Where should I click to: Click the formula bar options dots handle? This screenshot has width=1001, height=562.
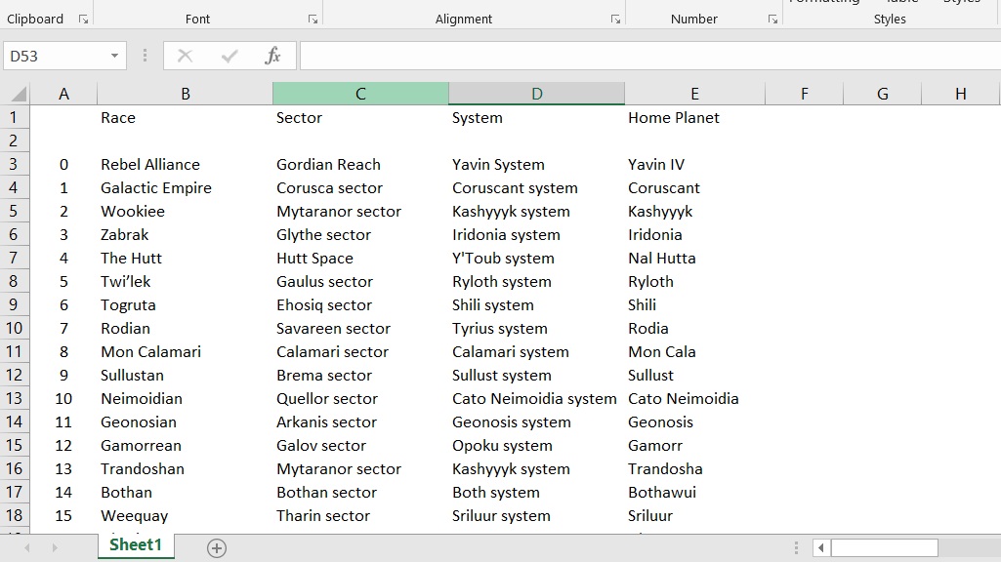tap(145, 57)
